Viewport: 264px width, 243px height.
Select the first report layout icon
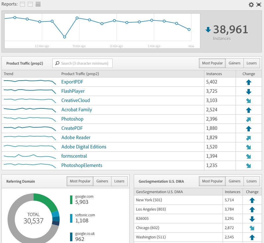[x=22, y=4]
